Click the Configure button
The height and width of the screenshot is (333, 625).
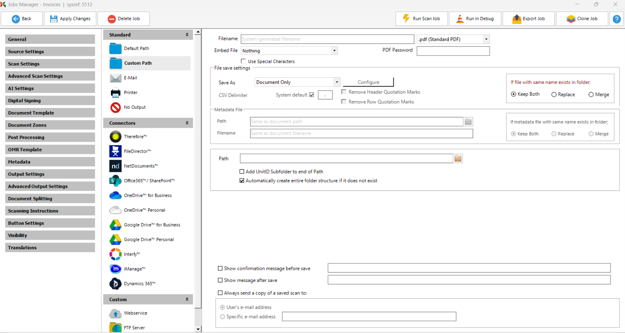pos(368,82)
